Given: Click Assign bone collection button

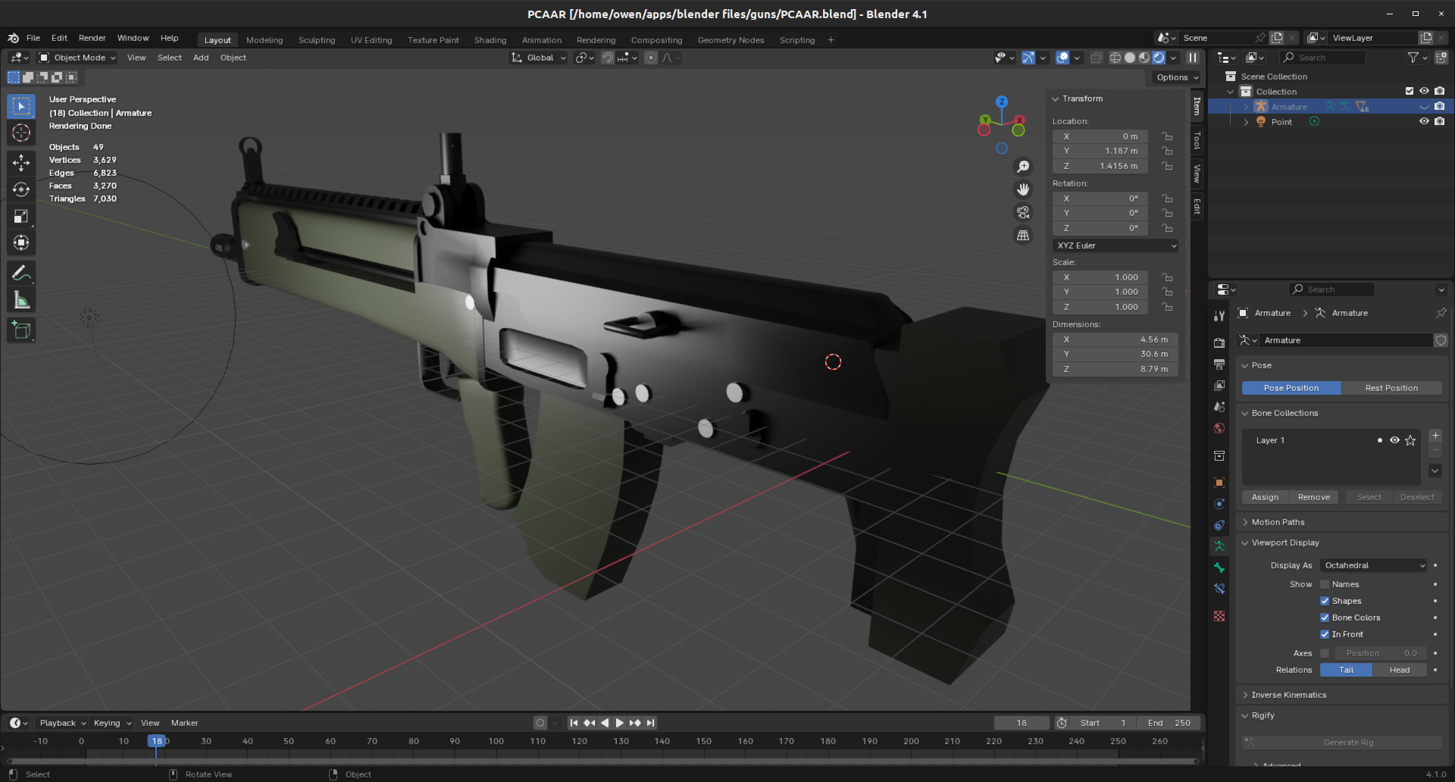Looking at the screenshot, I should [x=1265, y=497].
